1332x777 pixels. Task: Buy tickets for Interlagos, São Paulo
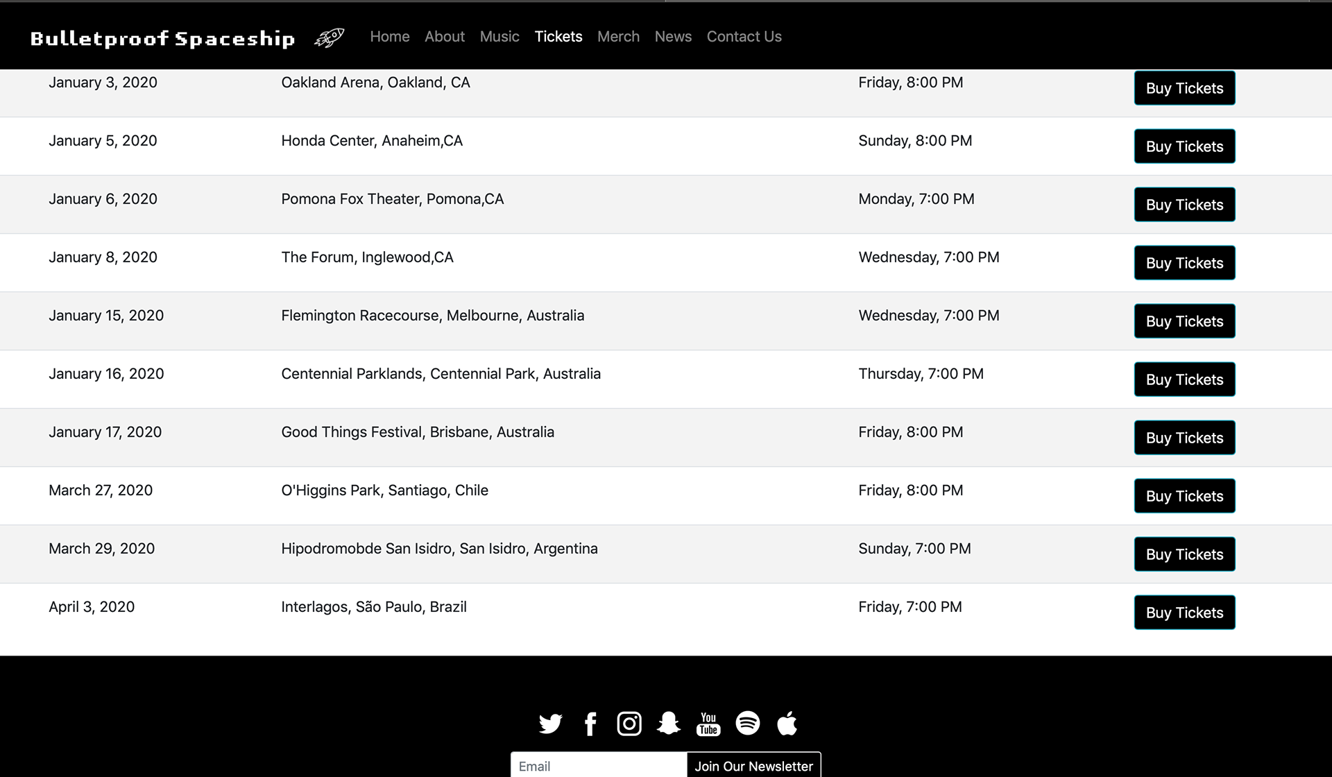coord(1184,613)
